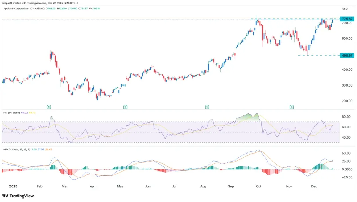Open the USD currency selector
Viewport: 357px width, 202px height.
(x=345, y=9)
